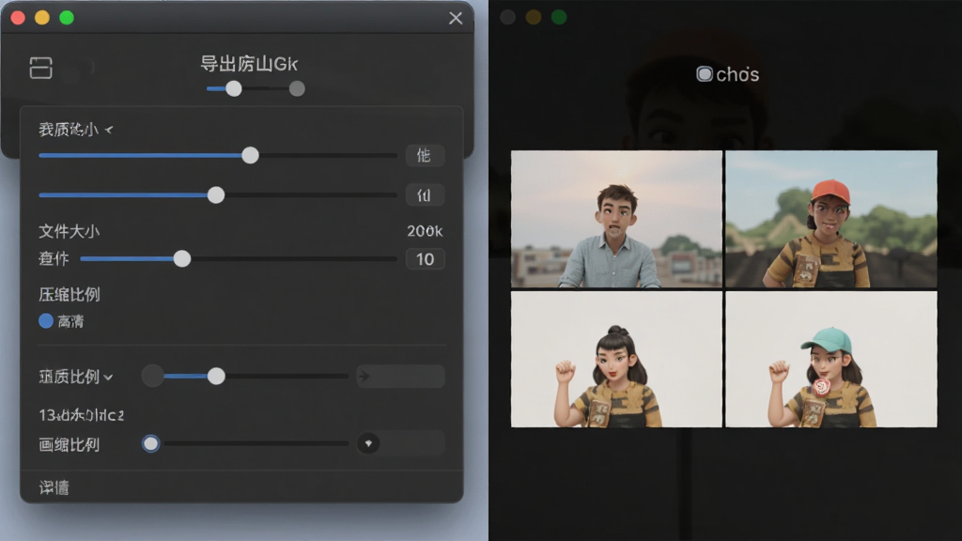962x541 pixels.
Task: Select thumbnail of girl wearing teal cap
Action: (x=831, y=360)
